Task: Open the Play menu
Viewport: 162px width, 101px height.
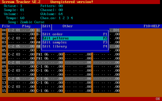Action: pyautogui.click(x=26, y=26)
